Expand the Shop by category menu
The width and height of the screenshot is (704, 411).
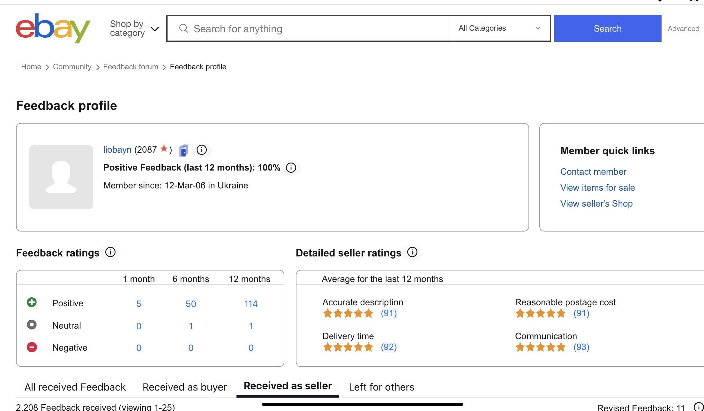click(134, 28)
